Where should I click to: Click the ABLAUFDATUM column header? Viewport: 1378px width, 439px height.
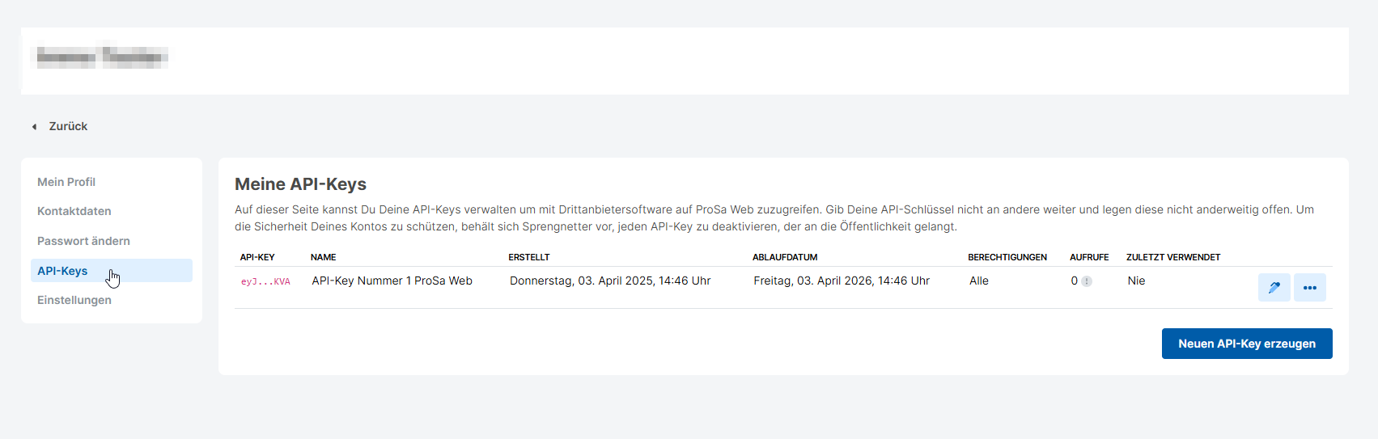click(x=784, y=257)
